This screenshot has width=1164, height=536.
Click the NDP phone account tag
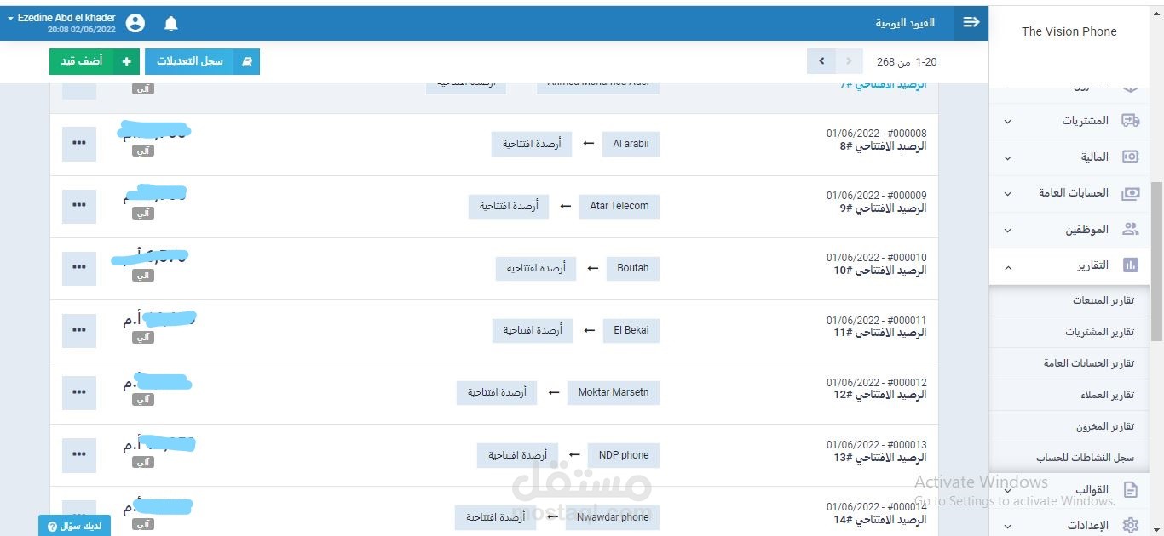[624, 454]
